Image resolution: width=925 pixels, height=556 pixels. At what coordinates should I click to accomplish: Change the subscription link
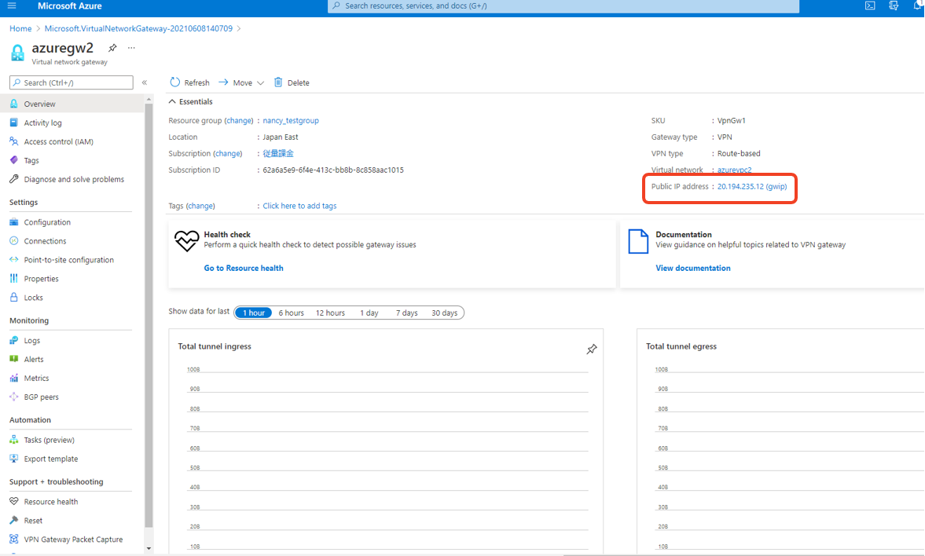228,153
